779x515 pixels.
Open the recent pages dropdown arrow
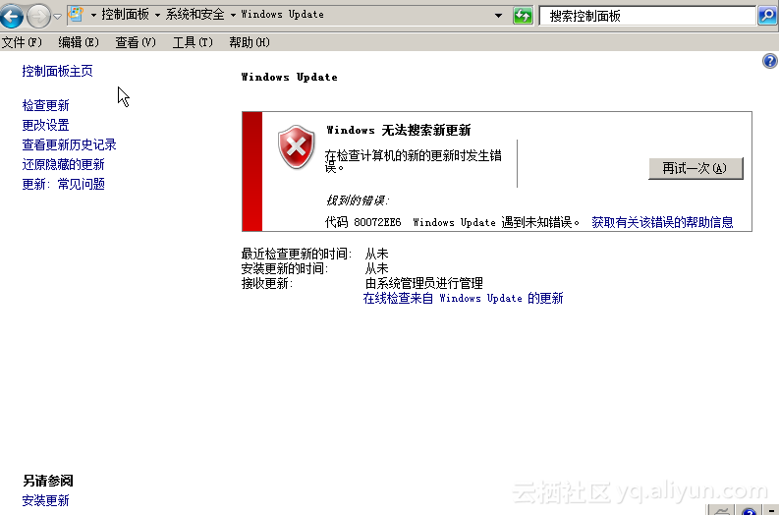58,16
